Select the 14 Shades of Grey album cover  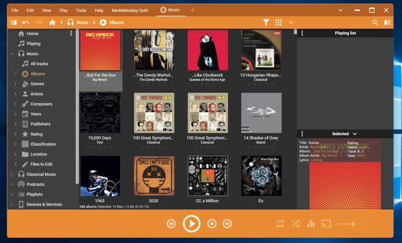pos(261,113)
